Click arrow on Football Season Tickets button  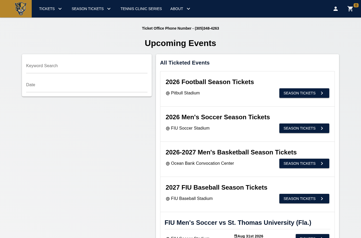coord(322,93)
